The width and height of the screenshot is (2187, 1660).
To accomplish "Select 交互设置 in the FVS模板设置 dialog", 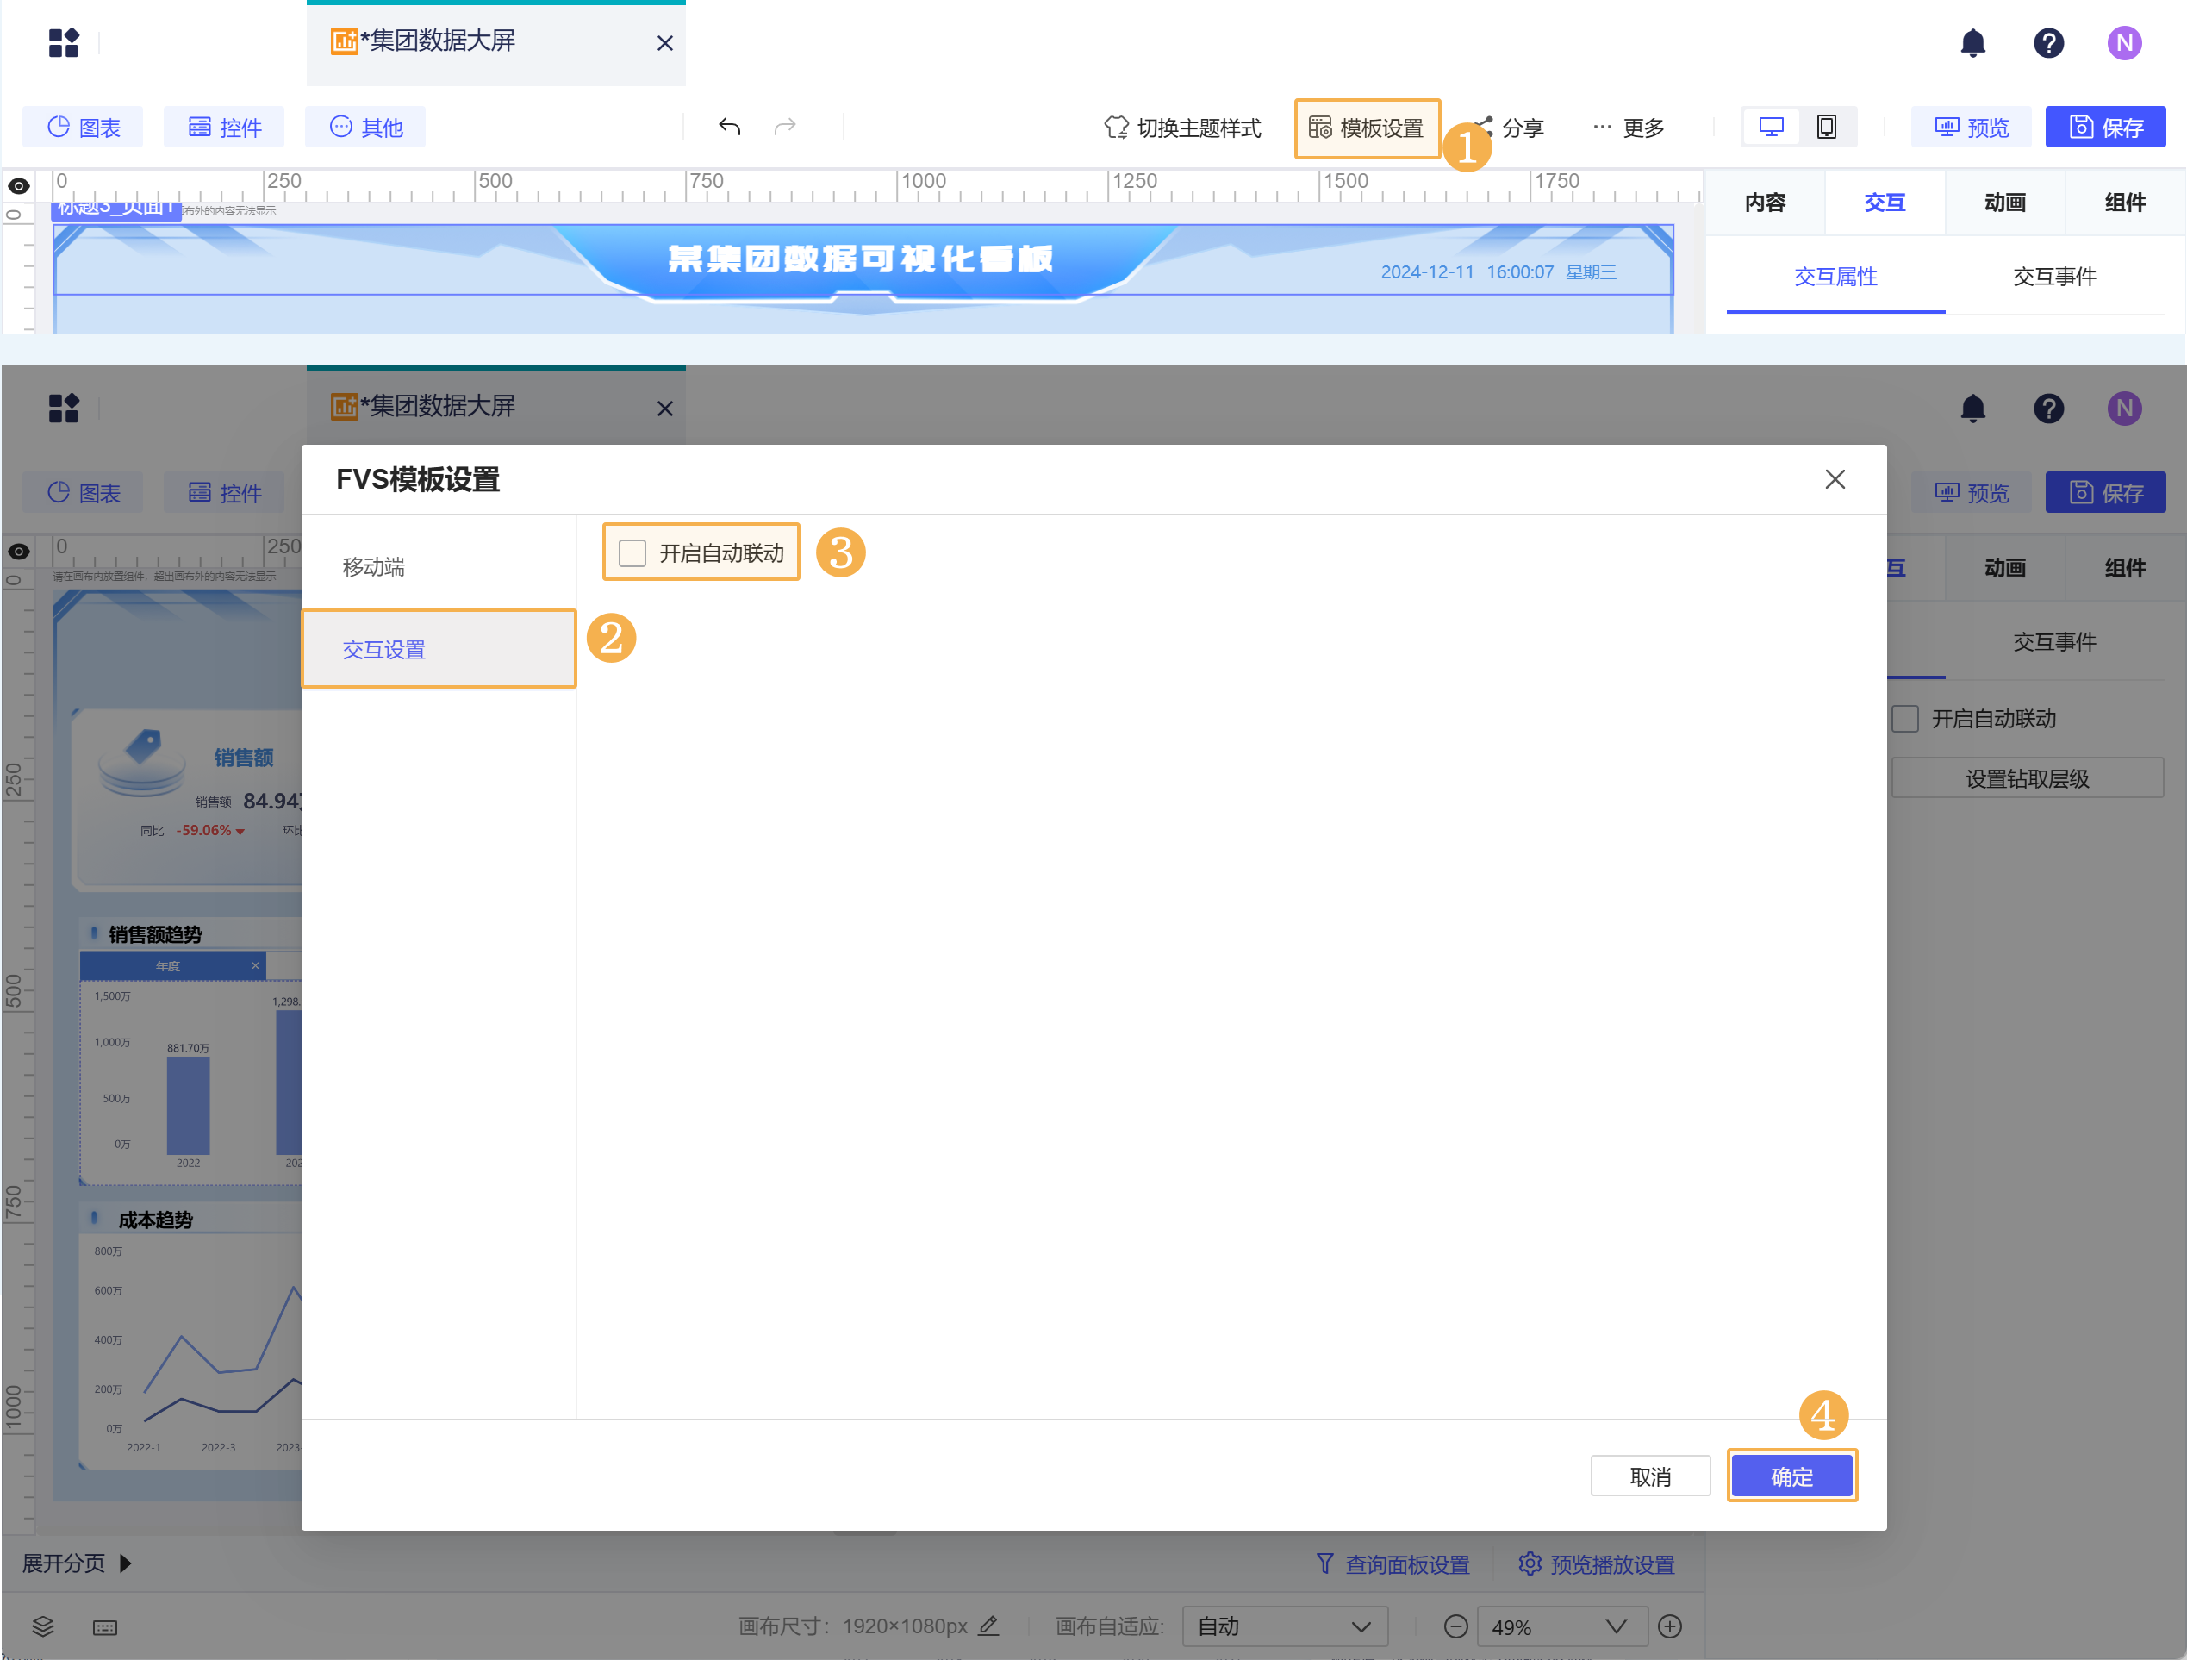I will pyautogui.click(x=438, y=650).
